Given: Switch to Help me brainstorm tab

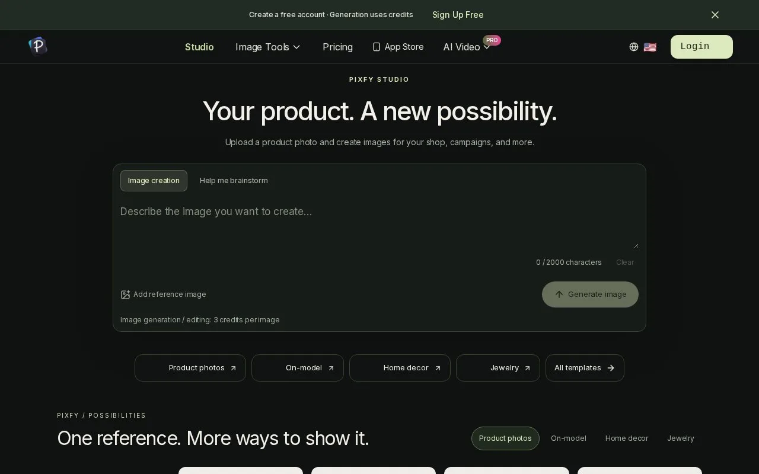Looking at the screenshot, I should pos(234,181).
